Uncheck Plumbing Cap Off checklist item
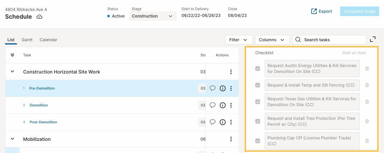This screenshot has height=153, width=384. pyautogui.click(x=258, y=141)
